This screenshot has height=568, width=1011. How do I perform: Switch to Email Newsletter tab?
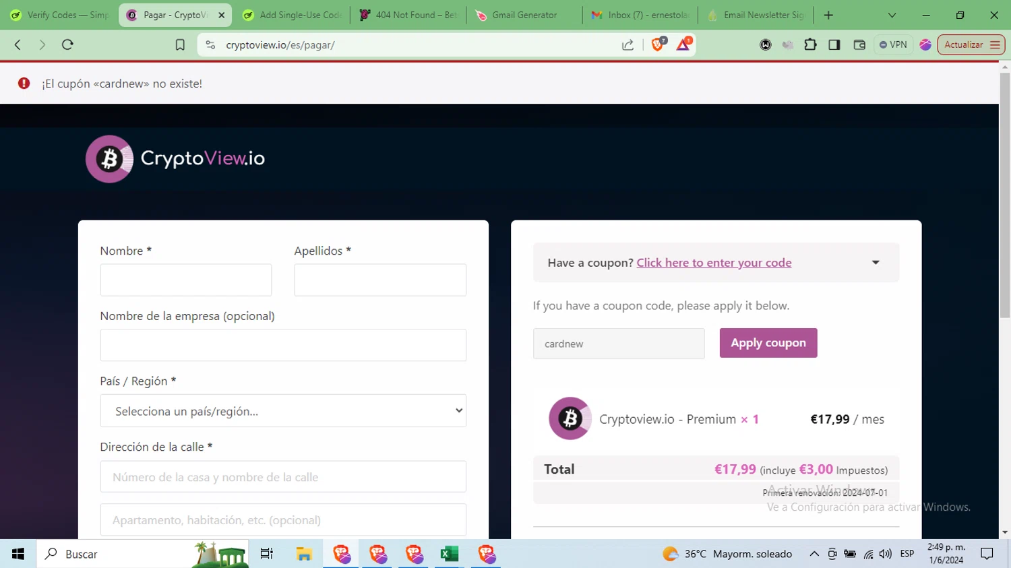(x=756, y=15)
